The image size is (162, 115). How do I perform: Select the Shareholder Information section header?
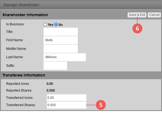click(x=25, y=15)
